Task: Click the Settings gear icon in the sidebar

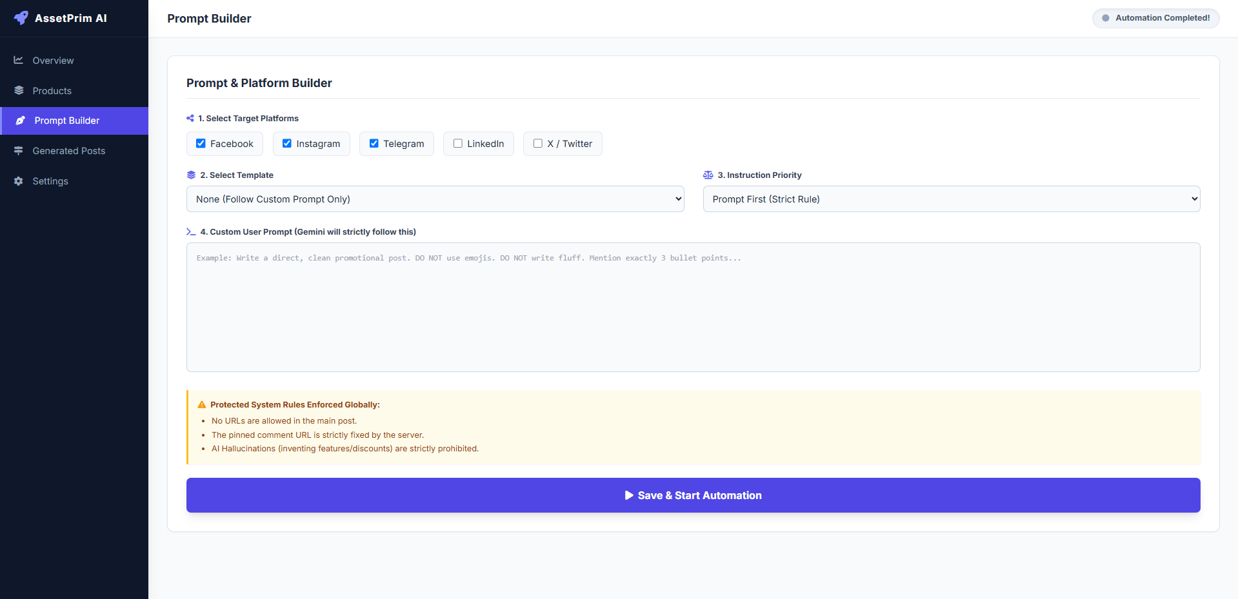Action: pyautogui.click(x=19, y=181)
